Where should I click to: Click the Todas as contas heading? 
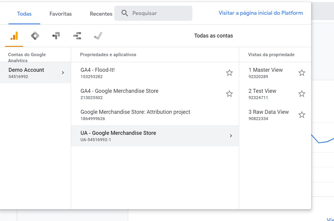[213, 36]
